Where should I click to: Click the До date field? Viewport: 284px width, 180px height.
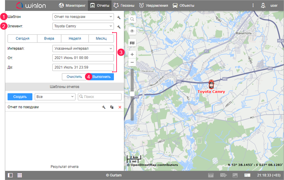click(x=83, y=67)
